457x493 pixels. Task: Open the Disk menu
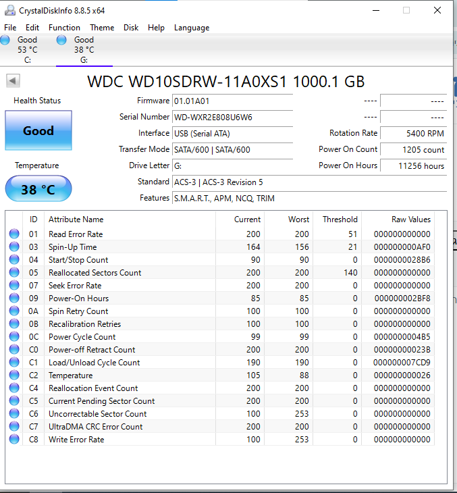(x=131, y=28)
